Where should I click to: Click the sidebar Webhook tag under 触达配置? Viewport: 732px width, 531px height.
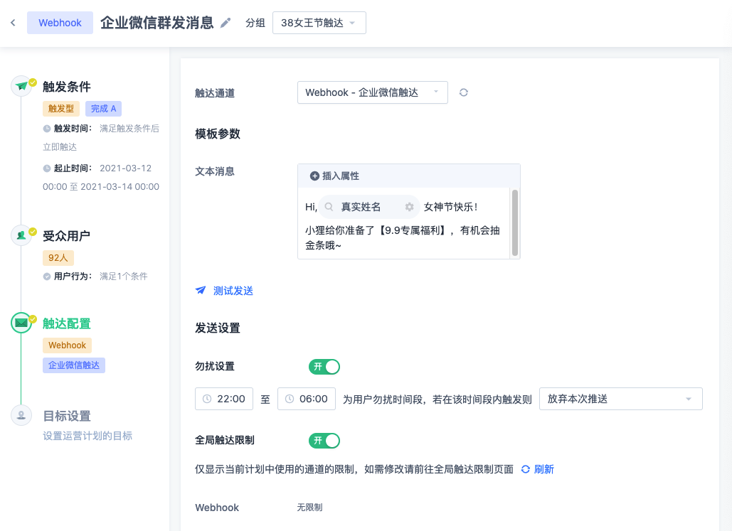pos(67,345)
